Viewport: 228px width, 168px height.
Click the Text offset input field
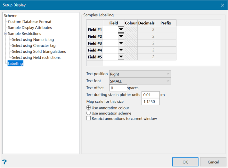(x=118, y=88)
